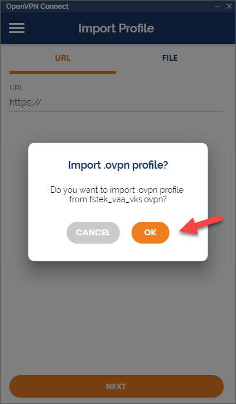Select the URL tab
The image size is (236, 404).
63,58
